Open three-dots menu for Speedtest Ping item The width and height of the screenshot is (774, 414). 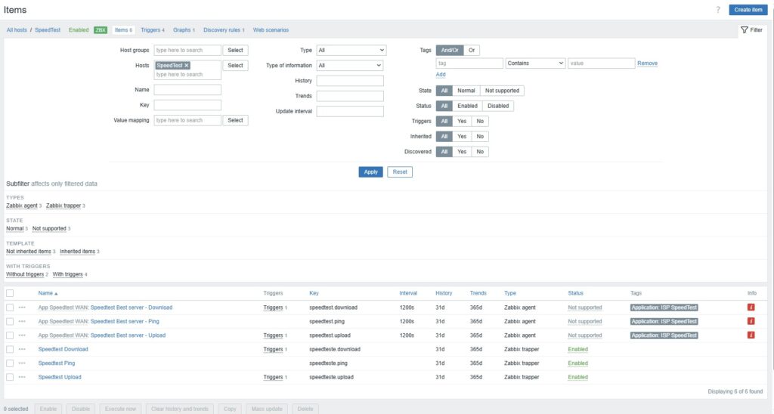coord(22,363)
